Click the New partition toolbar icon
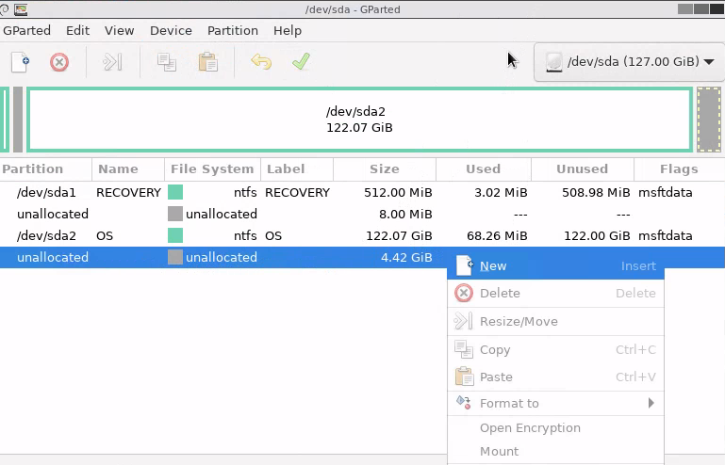 [21, 62]
